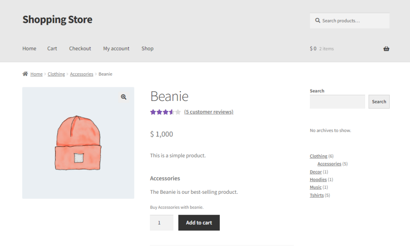Click 'No archives to show.' text
This screenshot has height=249, width=410.
click(330, 130)
